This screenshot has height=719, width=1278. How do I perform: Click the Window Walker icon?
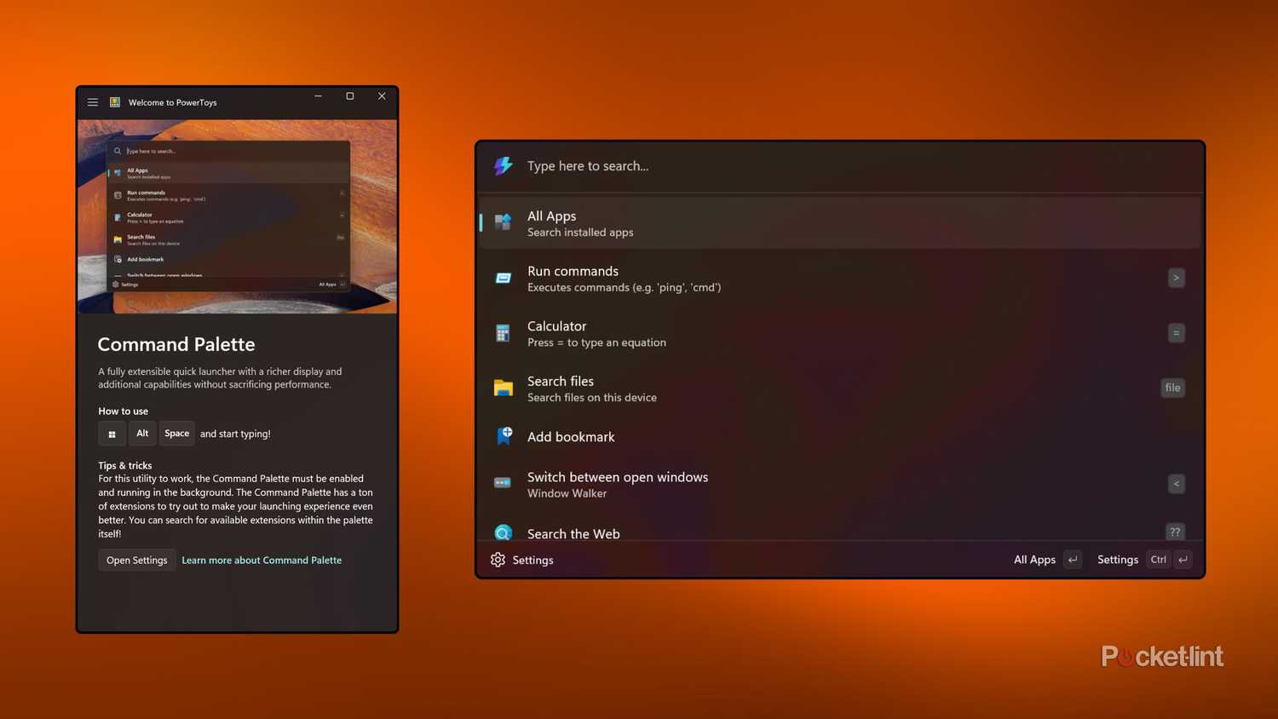504,483
